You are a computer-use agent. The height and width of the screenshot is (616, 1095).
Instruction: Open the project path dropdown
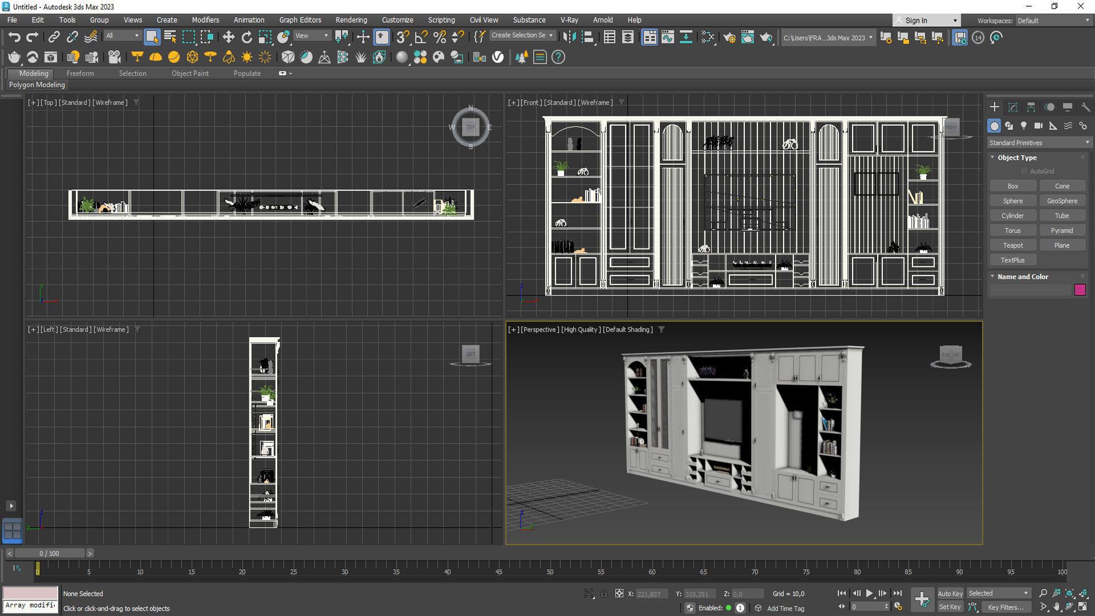(828, 38)
